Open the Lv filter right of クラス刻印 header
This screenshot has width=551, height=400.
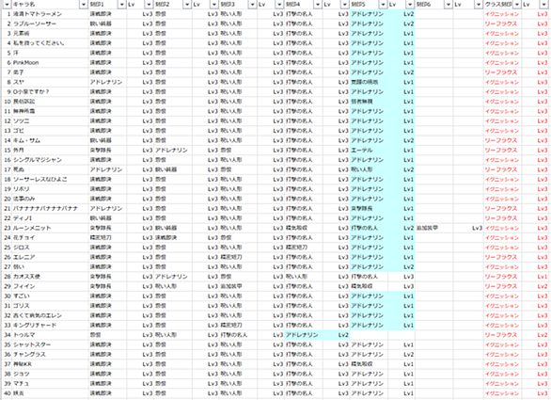pyautogui.click(x=543, y=4)
